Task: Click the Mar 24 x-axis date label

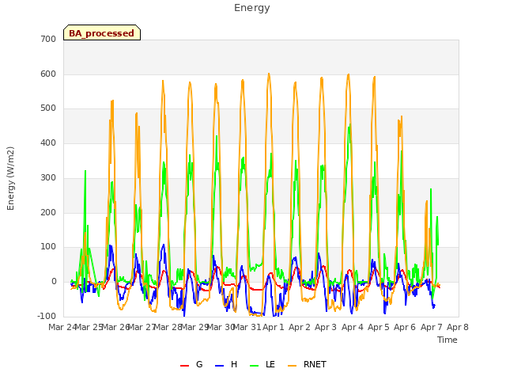Action: 62,327
